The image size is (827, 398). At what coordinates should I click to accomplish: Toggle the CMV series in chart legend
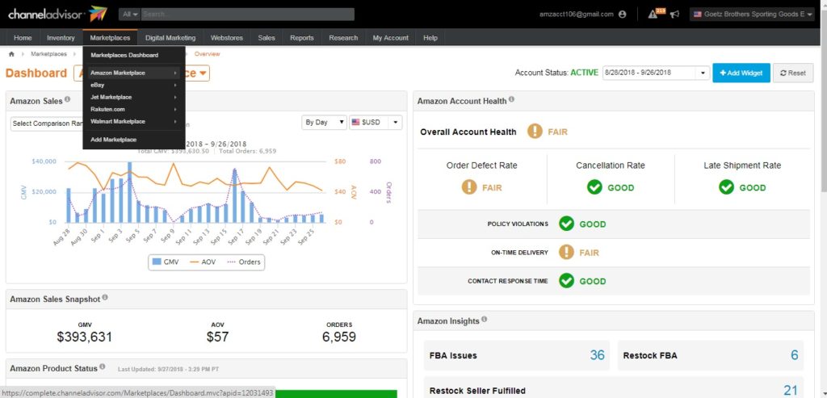[168, 262]
